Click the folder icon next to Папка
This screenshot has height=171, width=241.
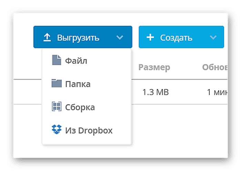pyautogui.click(x=57, y=83)
